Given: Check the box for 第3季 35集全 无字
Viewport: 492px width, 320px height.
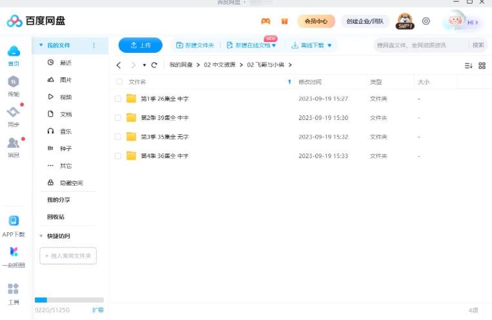Looking at the screenshot, I should click(118, 137).
